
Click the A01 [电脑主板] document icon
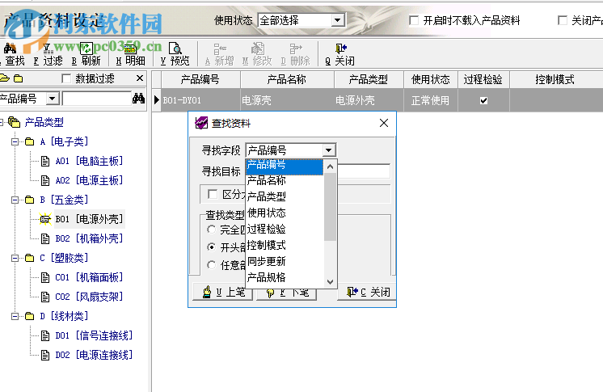pyautogui.click(x=45, y=161)
